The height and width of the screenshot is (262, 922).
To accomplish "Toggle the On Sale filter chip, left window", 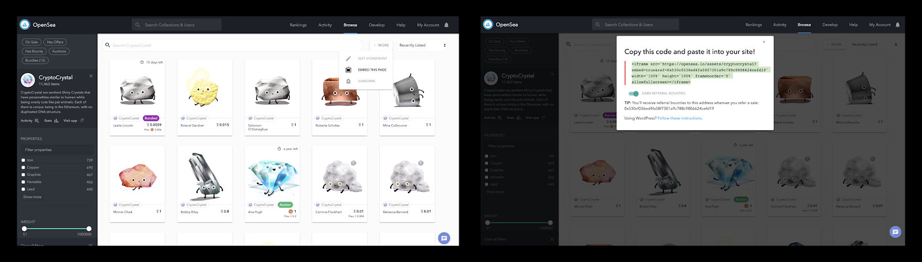I will [32, 42].
